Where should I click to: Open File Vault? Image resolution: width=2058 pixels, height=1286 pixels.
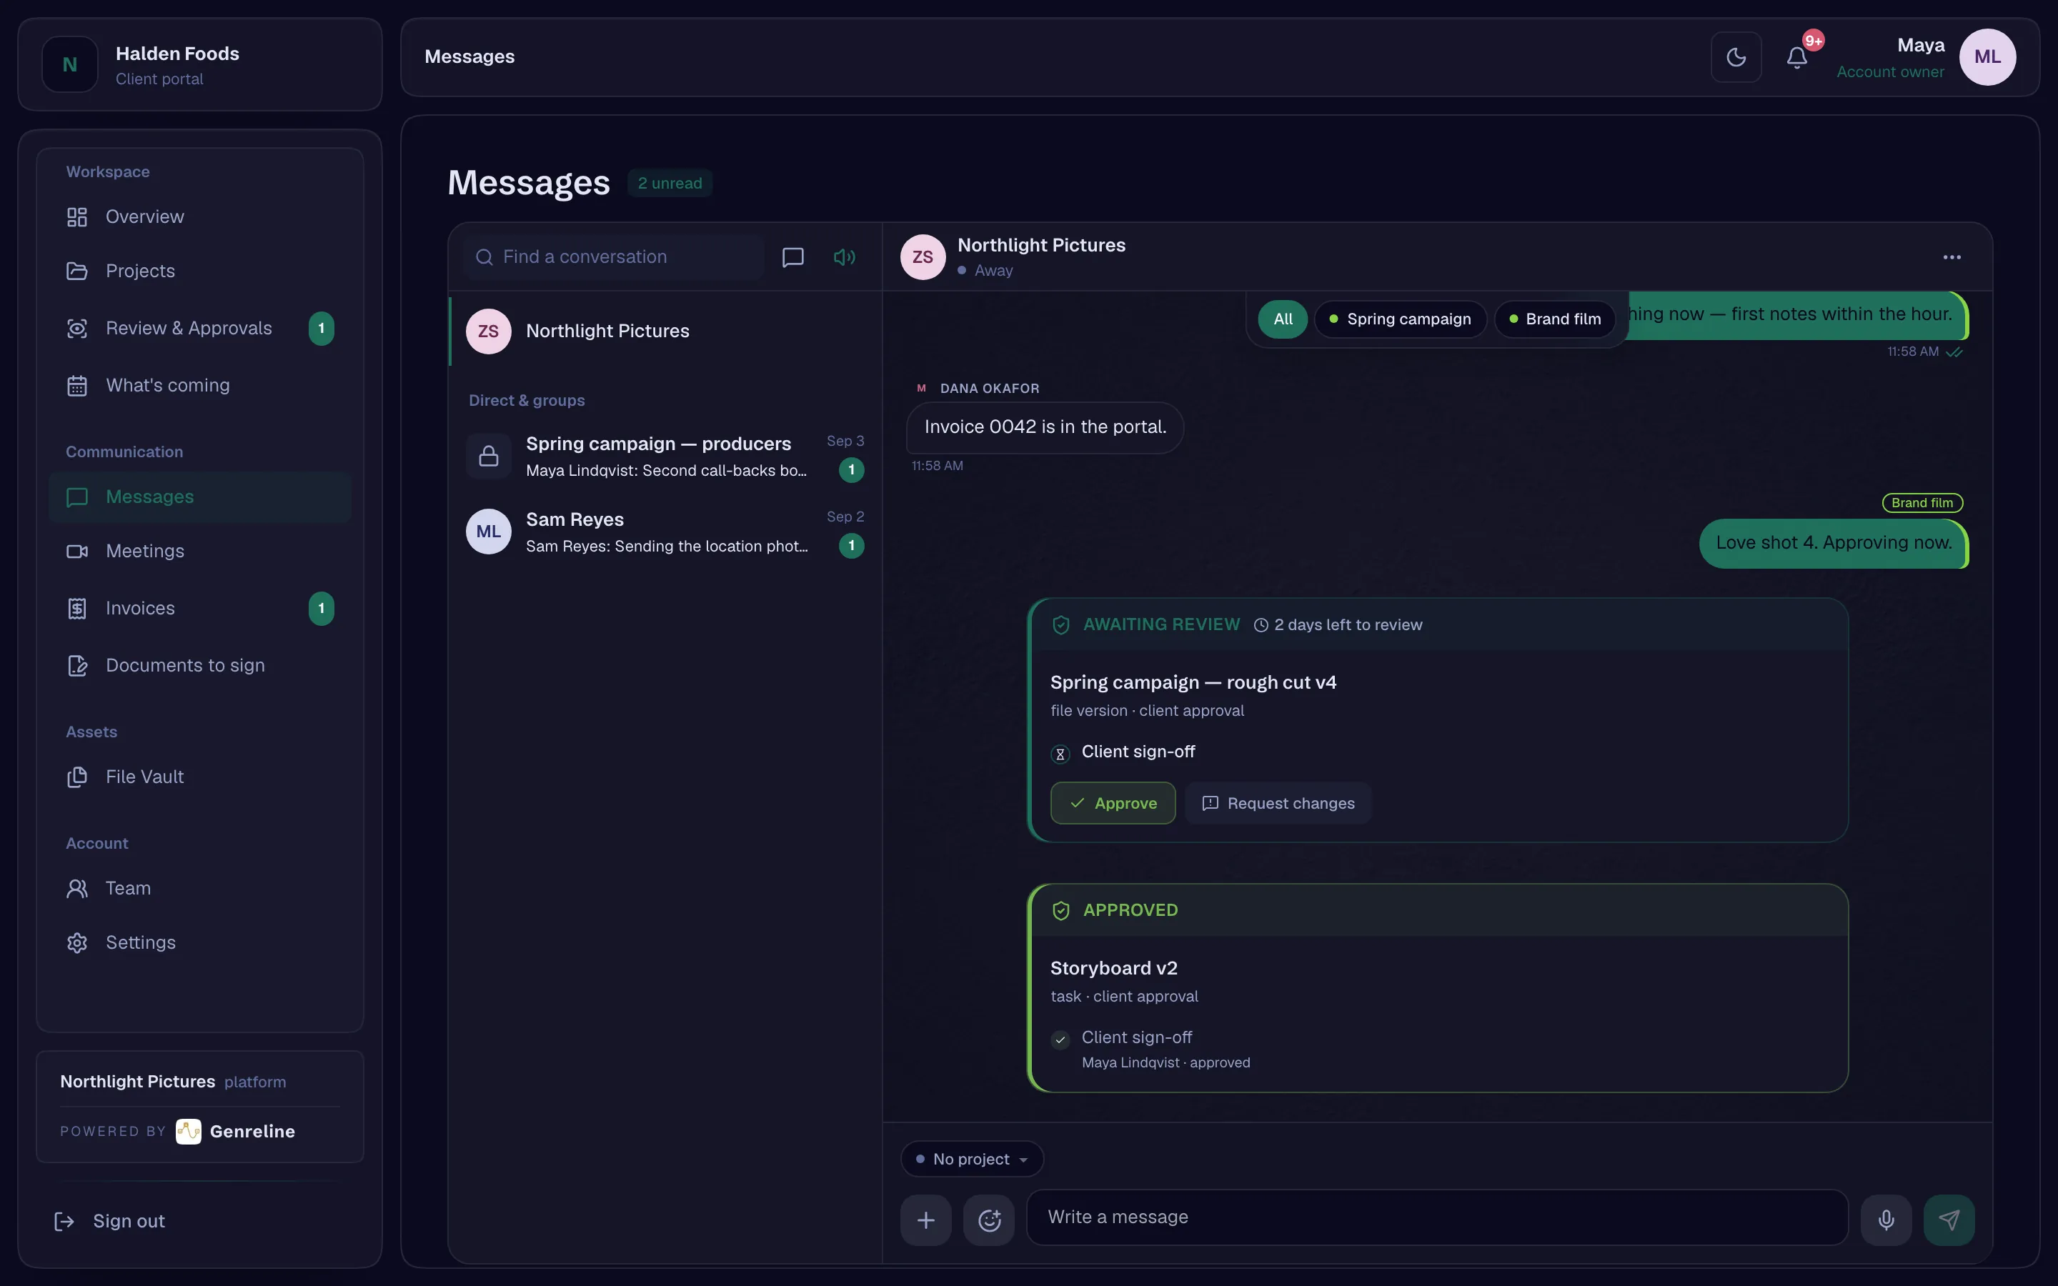200,777
